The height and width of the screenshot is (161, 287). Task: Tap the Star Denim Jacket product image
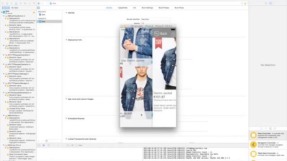136,43
